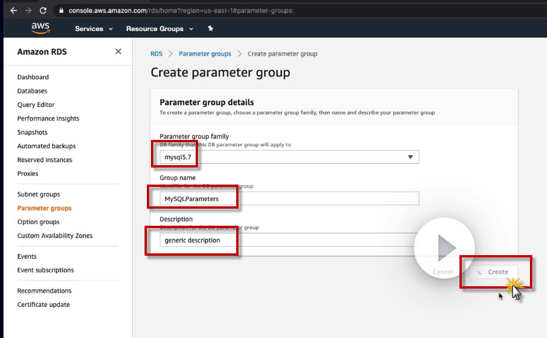Reload the page with refresh icon

[43, 11]
